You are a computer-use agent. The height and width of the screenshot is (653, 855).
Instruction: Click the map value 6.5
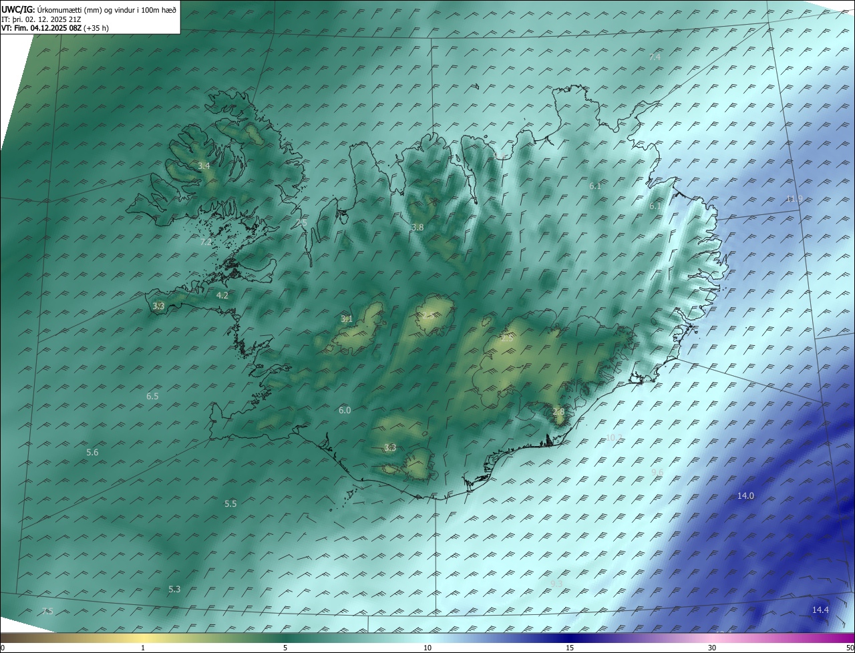(152, 397)
